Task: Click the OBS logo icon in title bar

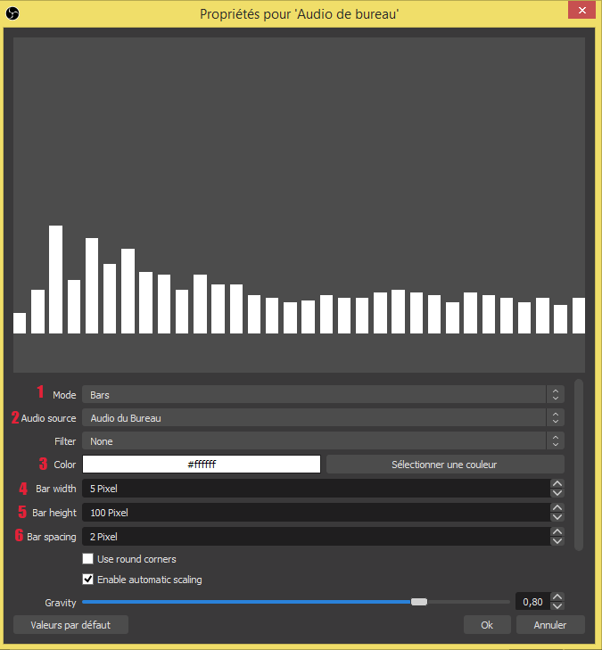Action: (12, 11)
